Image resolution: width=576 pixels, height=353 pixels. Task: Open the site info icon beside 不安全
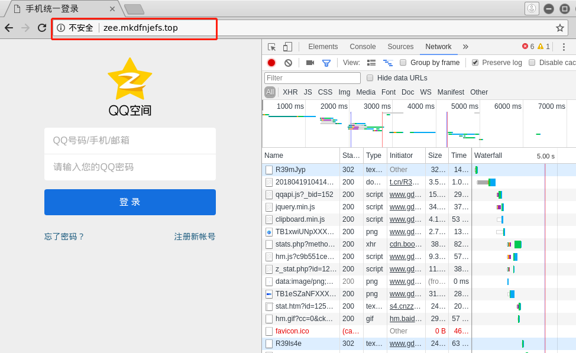tap(61, 28)
